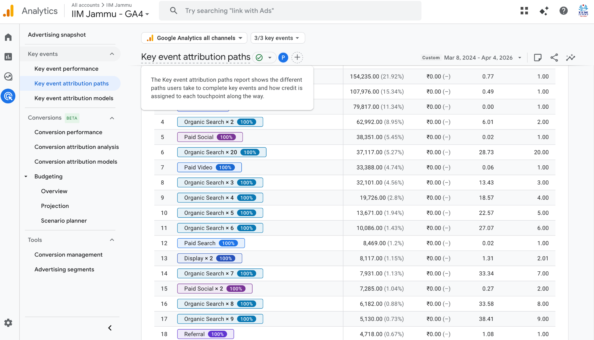Collapse the Key events section
Viewport: 594px width, 340px height.
coord(113,54)
